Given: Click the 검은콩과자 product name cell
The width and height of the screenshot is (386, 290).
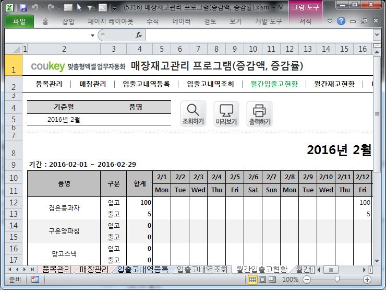Looking at the screenshot, I should click(x=64, y=208).
